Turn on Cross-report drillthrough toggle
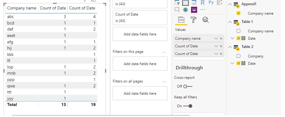Viewport: 285px width, 117px height. tap(188, 86)
